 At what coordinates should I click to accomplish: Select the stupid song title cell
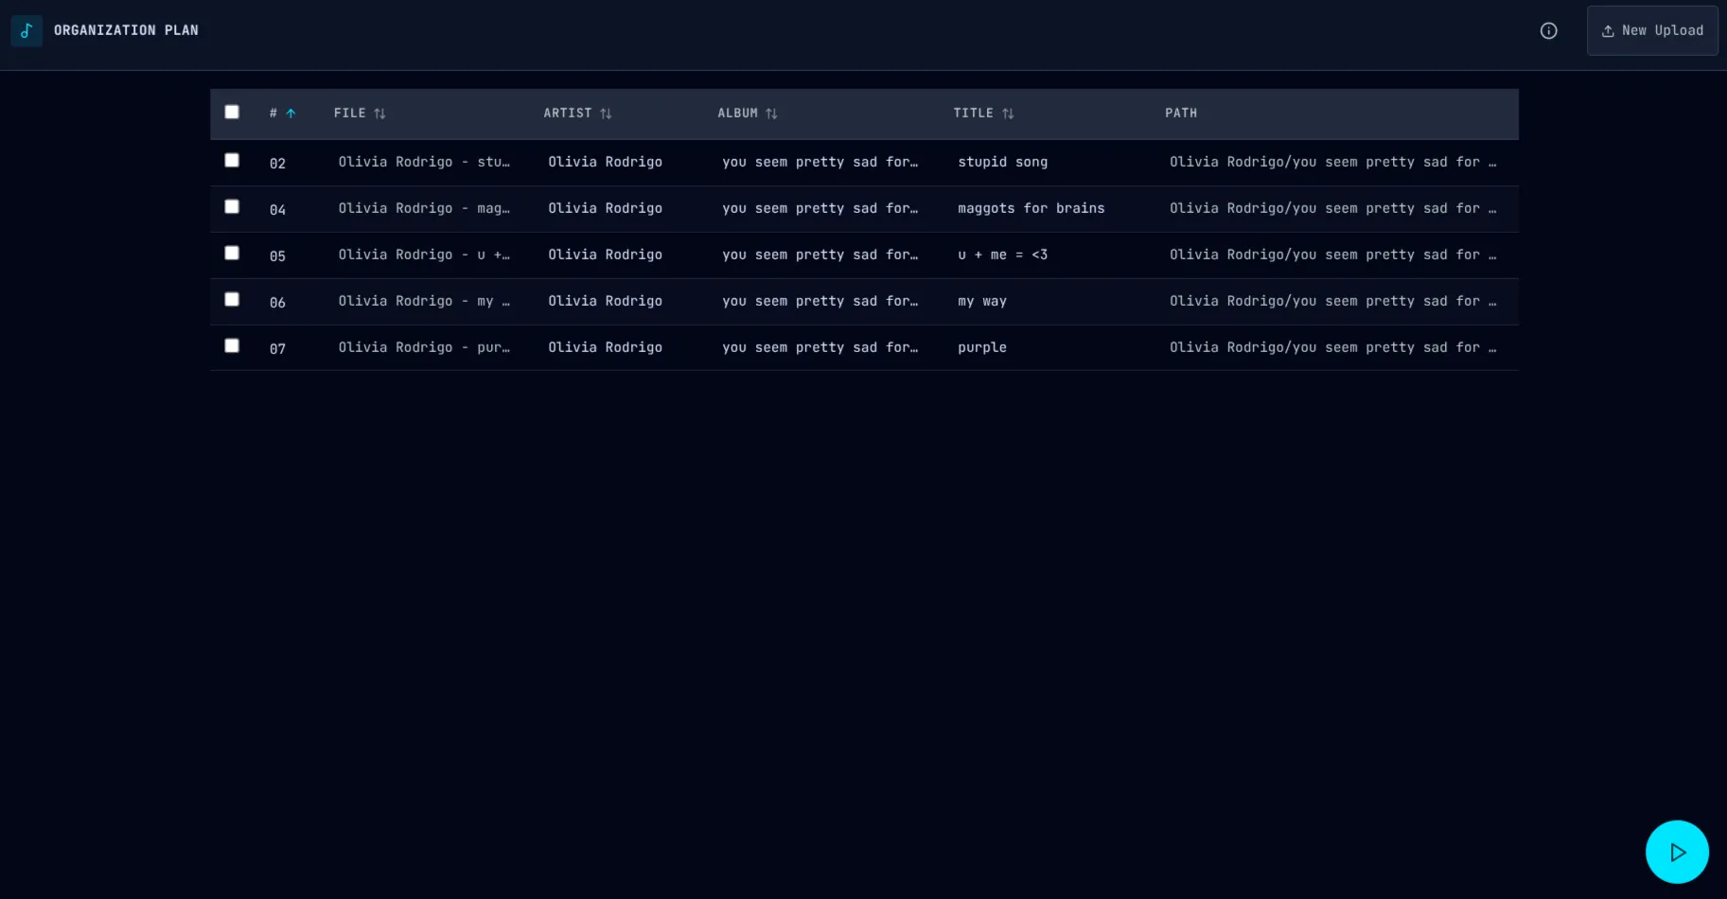tap(1003, 162)
